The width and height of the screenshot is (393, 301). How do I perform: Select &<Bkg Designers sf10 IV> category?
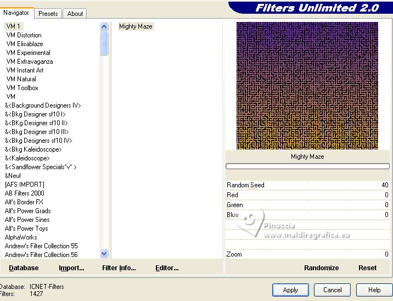pos(38,141)
